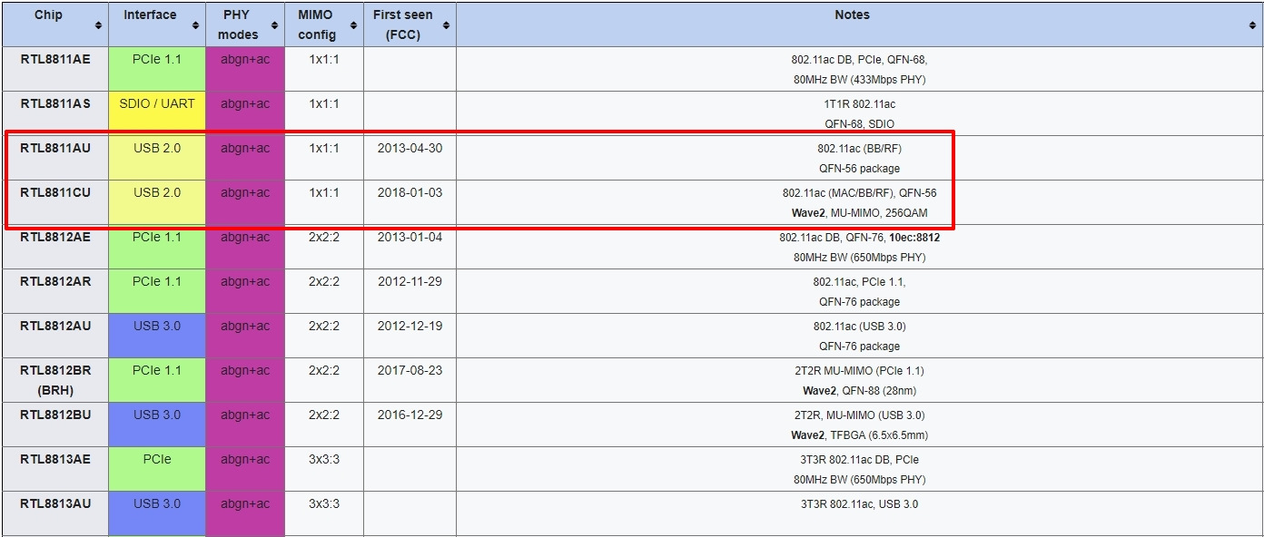Click the bold 10ec:8812 text
Screen dimensions: 1264x537
pyautogui.click(x=914, y=237)
